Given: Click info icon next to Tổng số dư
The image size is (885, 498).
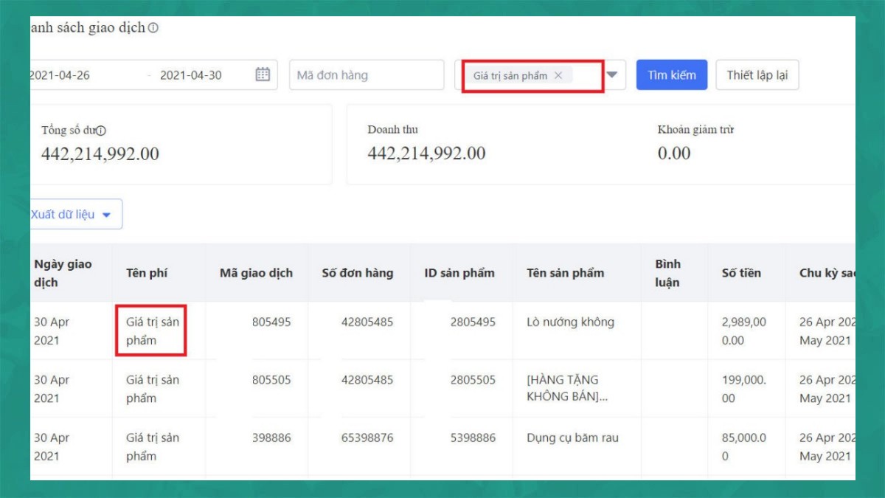Looking at the screenshot, I should (101, 131).
